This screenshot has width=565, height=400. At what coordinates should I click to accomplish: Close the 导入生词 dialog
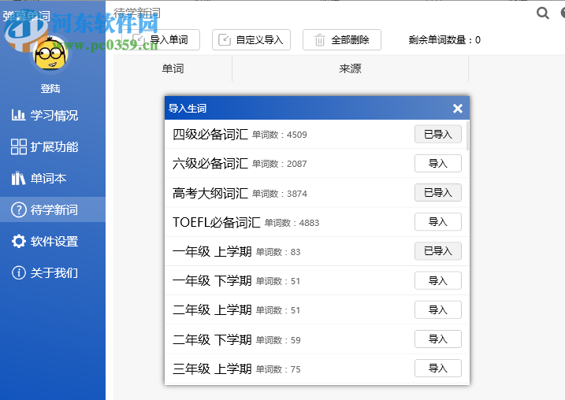[458, 109]
